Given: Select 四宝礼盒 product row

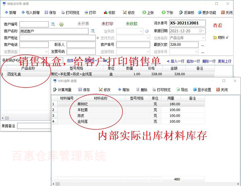Looking at the screenshot, I should [x=108, y=74].
